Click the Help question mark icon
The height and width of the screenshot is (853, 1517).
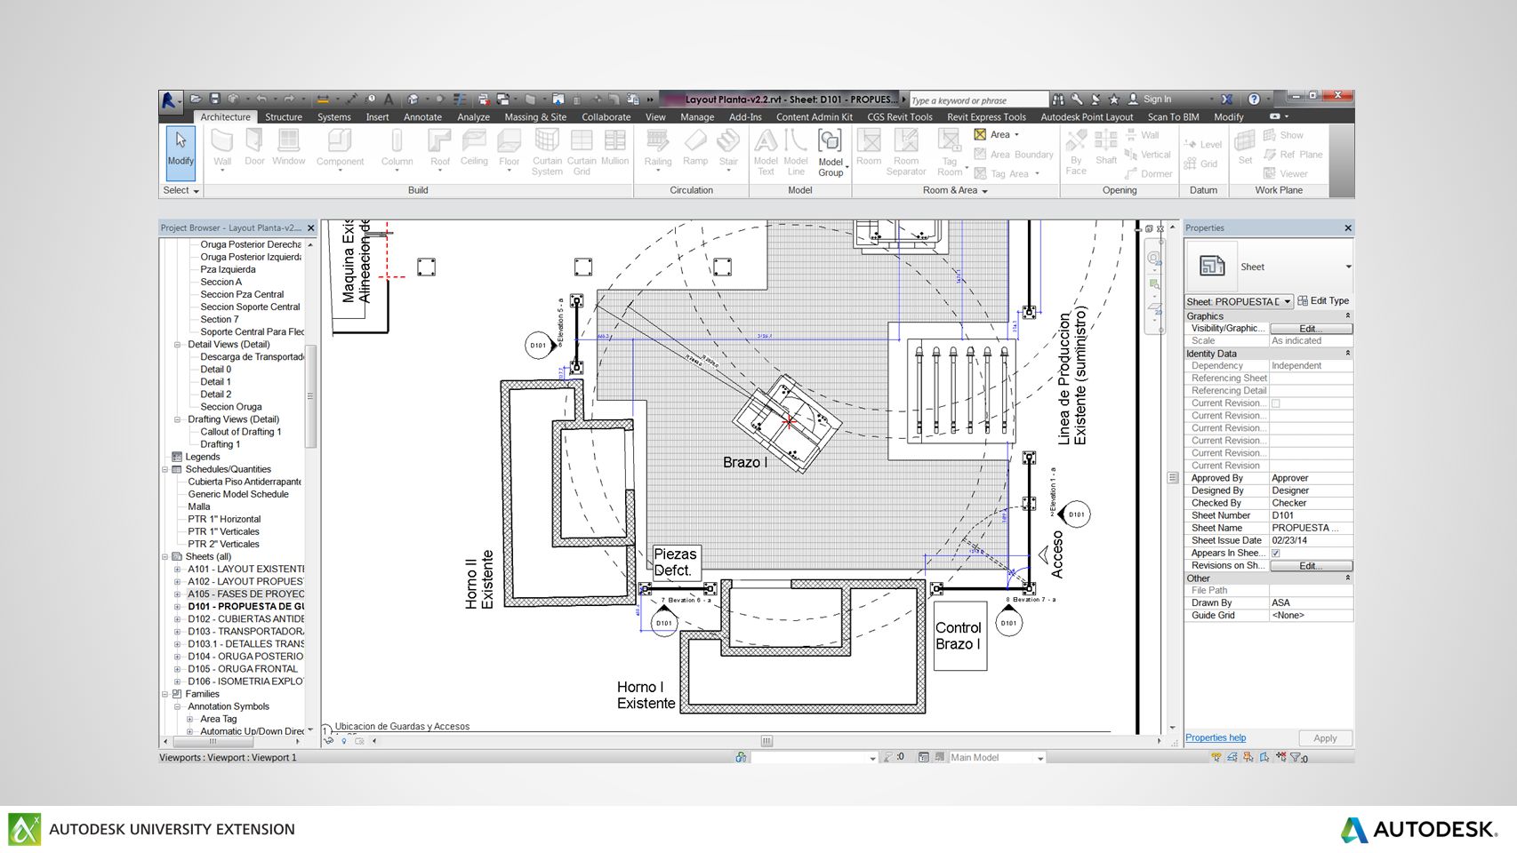(x=1254, y=99)
